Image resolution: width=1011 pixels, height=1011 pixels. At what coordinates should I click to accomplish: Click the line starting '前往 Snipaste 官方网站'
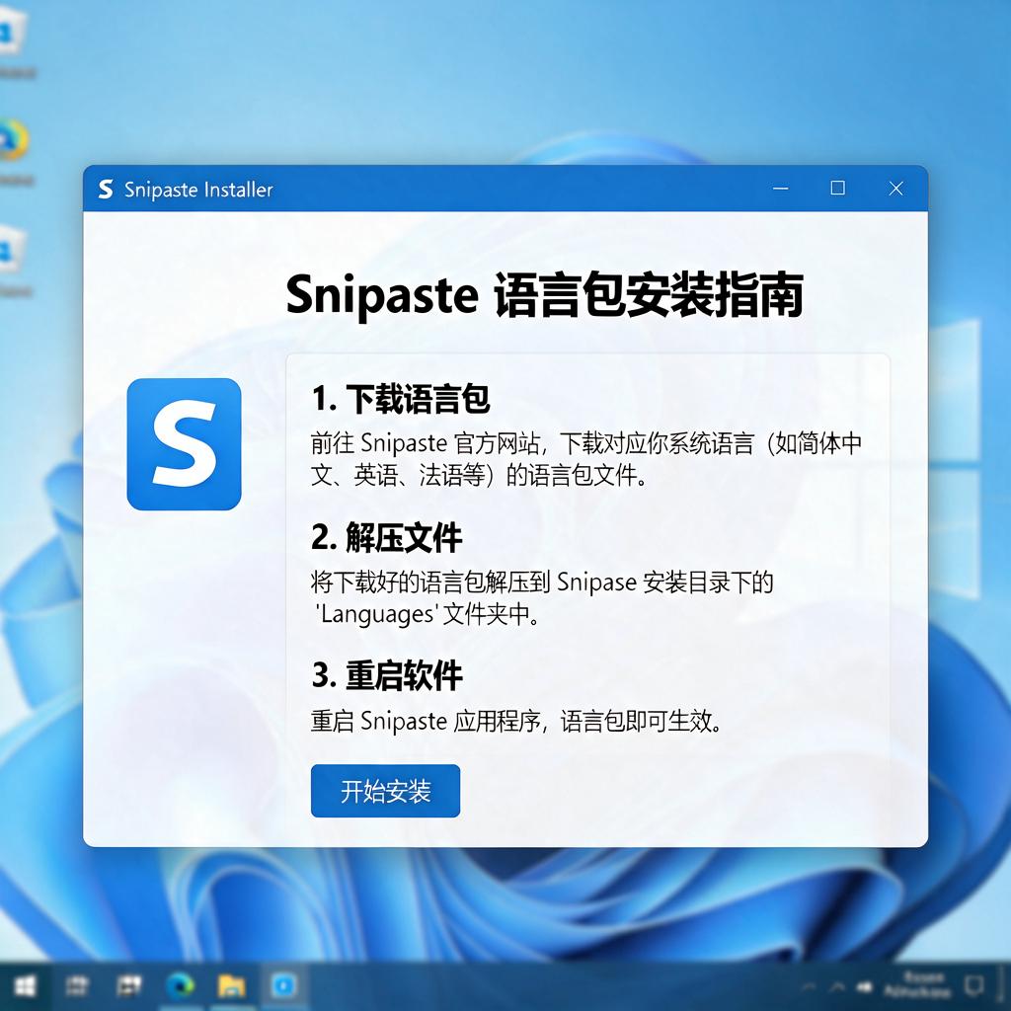coord(586,443)
